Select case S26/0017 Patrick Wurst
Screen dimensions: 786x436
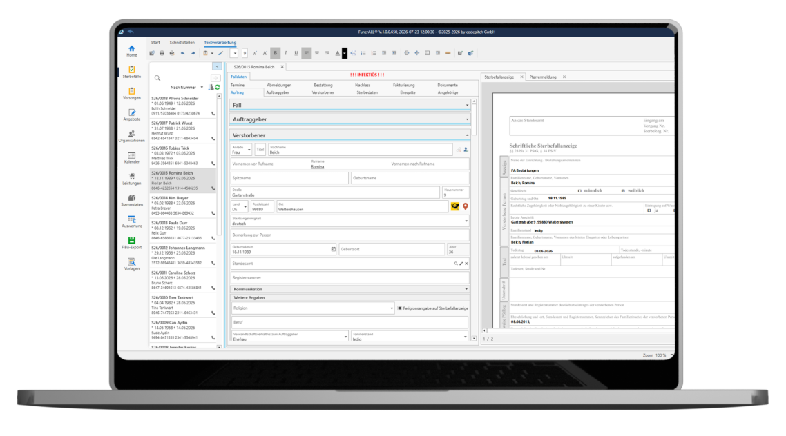pyautogui.click(x=182, y=130)
